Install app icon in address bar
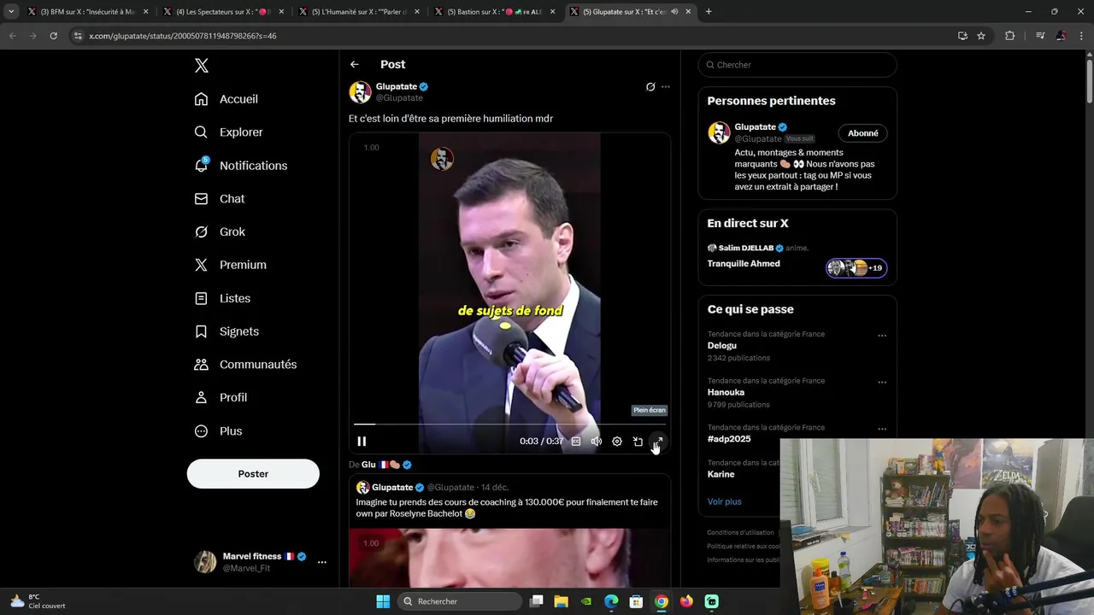Screen dimensions: 1094x615 (x=962, y=36)
